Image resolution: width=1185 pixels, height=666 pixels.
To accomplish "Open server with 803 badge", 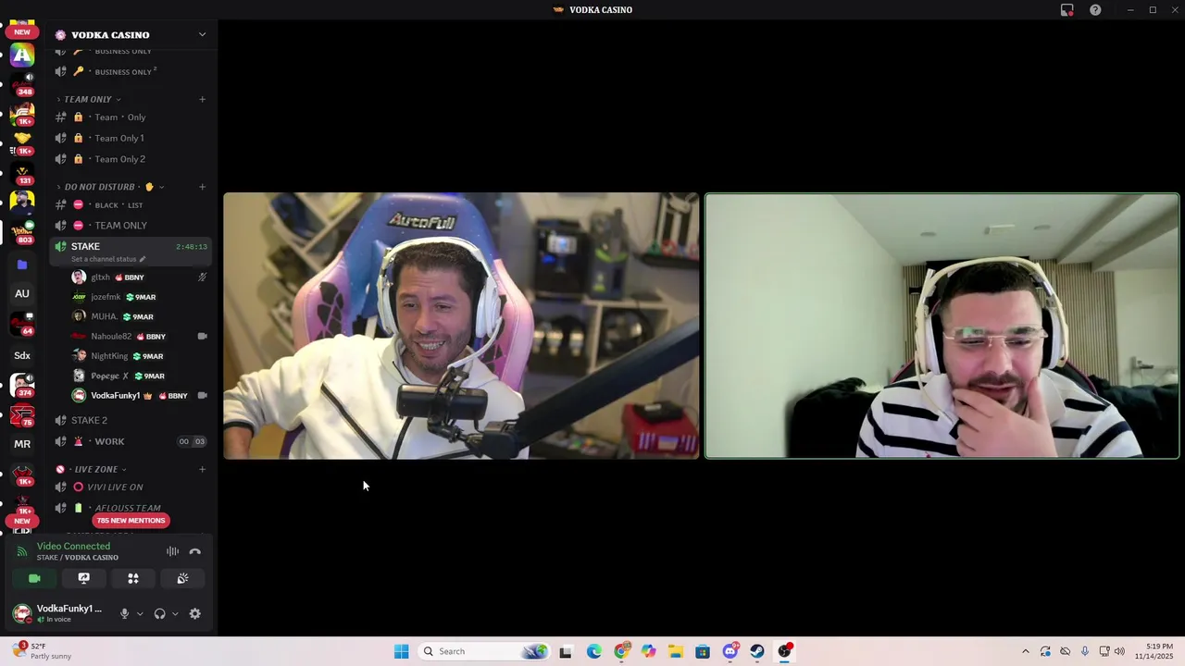I will (22, 231).
